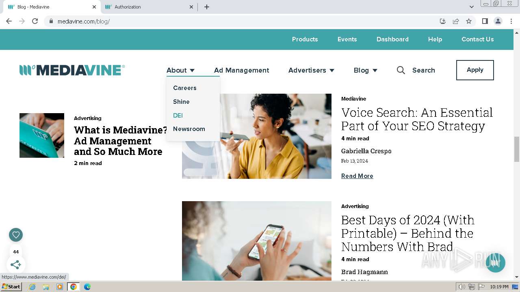Open a new tab with plus
520x292 pixels.
206,7
